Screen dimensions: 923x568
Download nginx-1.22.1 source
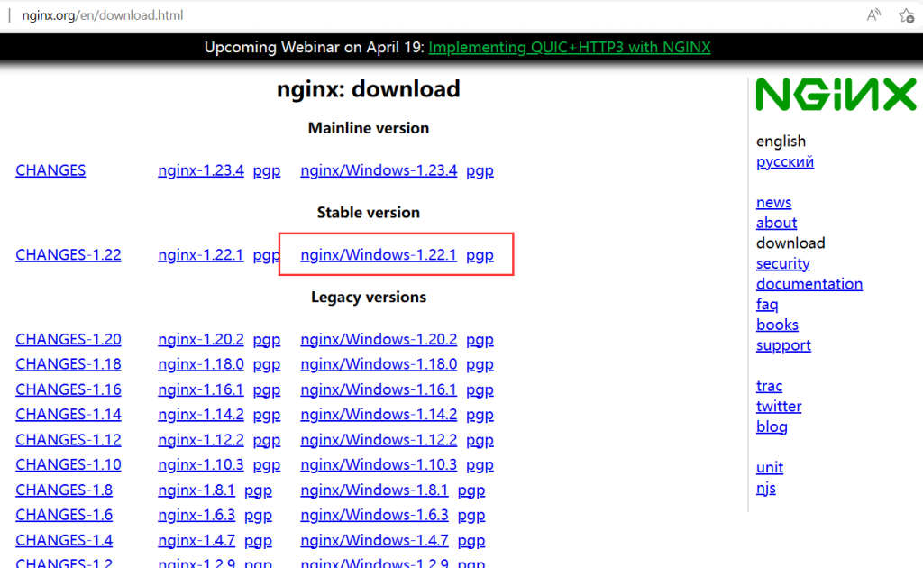(x=201, y=255)
